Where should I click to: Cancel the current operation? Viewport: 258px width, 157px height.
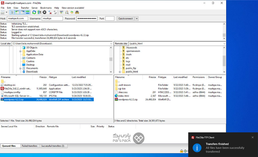[44, 12]
